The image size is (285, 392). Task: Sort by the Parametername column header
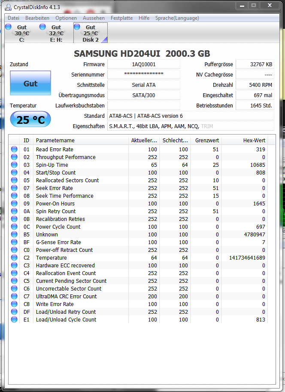click(x=81, y=141)
